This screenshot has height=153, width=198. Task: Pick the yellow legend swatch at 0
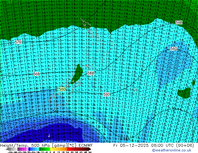click(x=51, y=149)
